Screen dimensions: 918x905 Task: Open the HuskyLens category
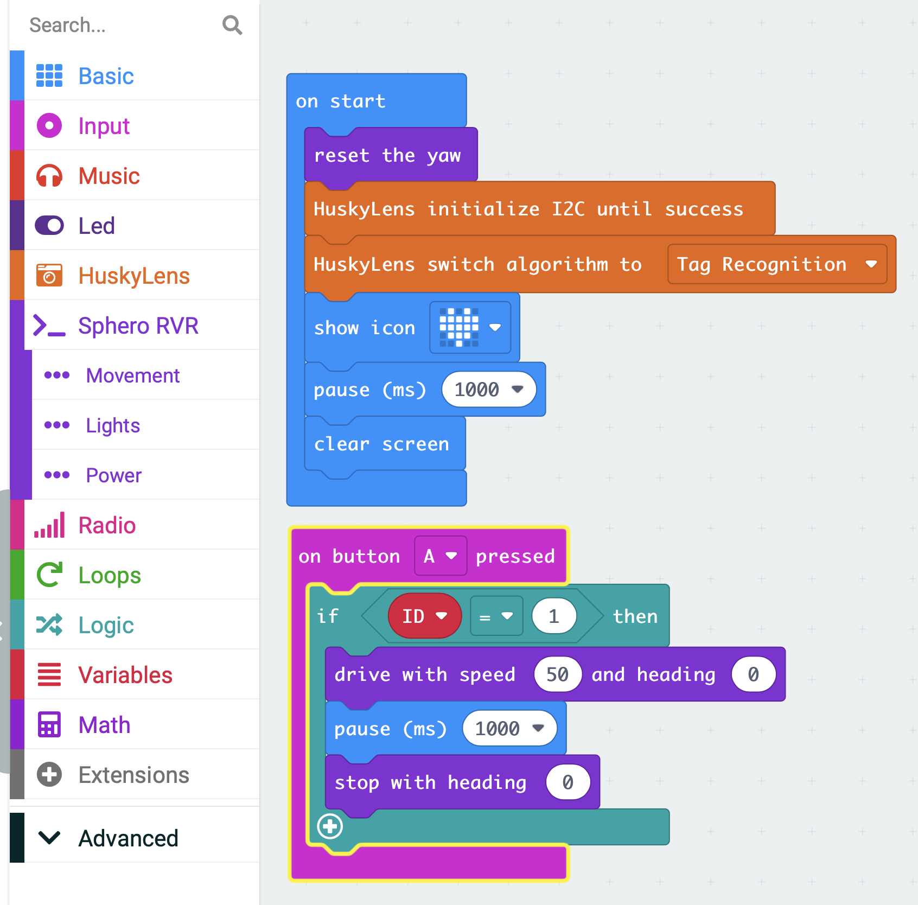[135, 275]
